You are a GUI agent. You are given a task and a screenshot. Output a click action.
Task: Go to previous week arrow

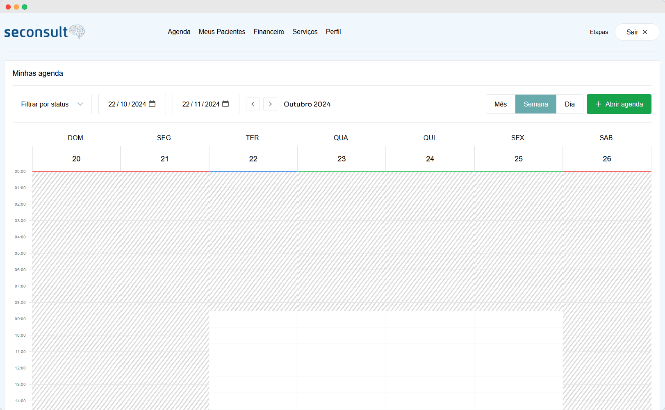253,104
